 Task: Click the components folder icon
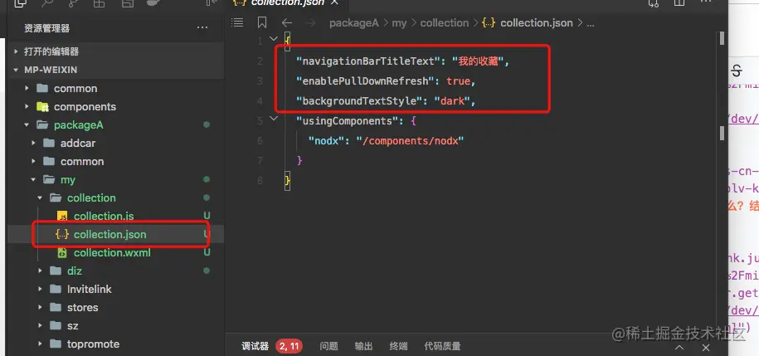42,106
